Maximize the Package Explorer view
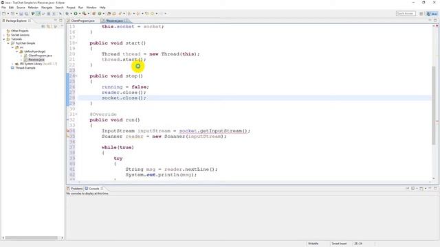440x247 pixels. click(x=60, y=21)
